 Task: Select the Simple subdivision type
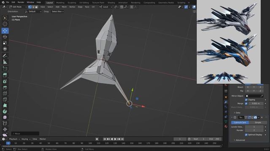258,122
